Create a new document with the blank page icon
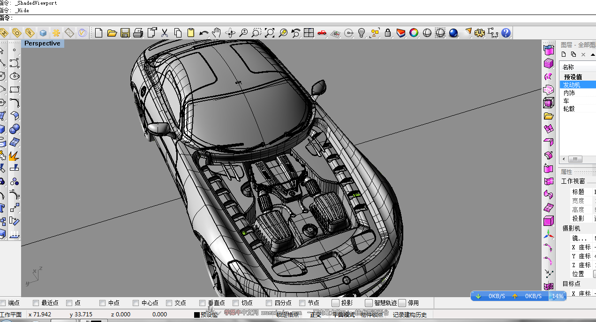Screen dimensions: 596x322 click(98, 33)
